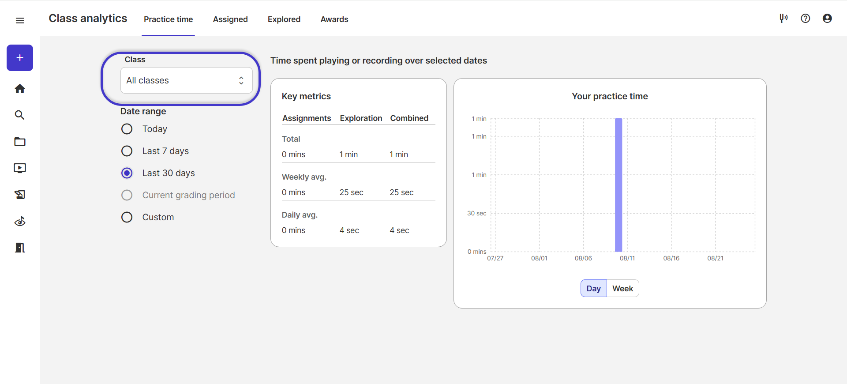This screenshot has height=384, width=847.
Task: Click the door icon in the sidebar
Action: 20,248
